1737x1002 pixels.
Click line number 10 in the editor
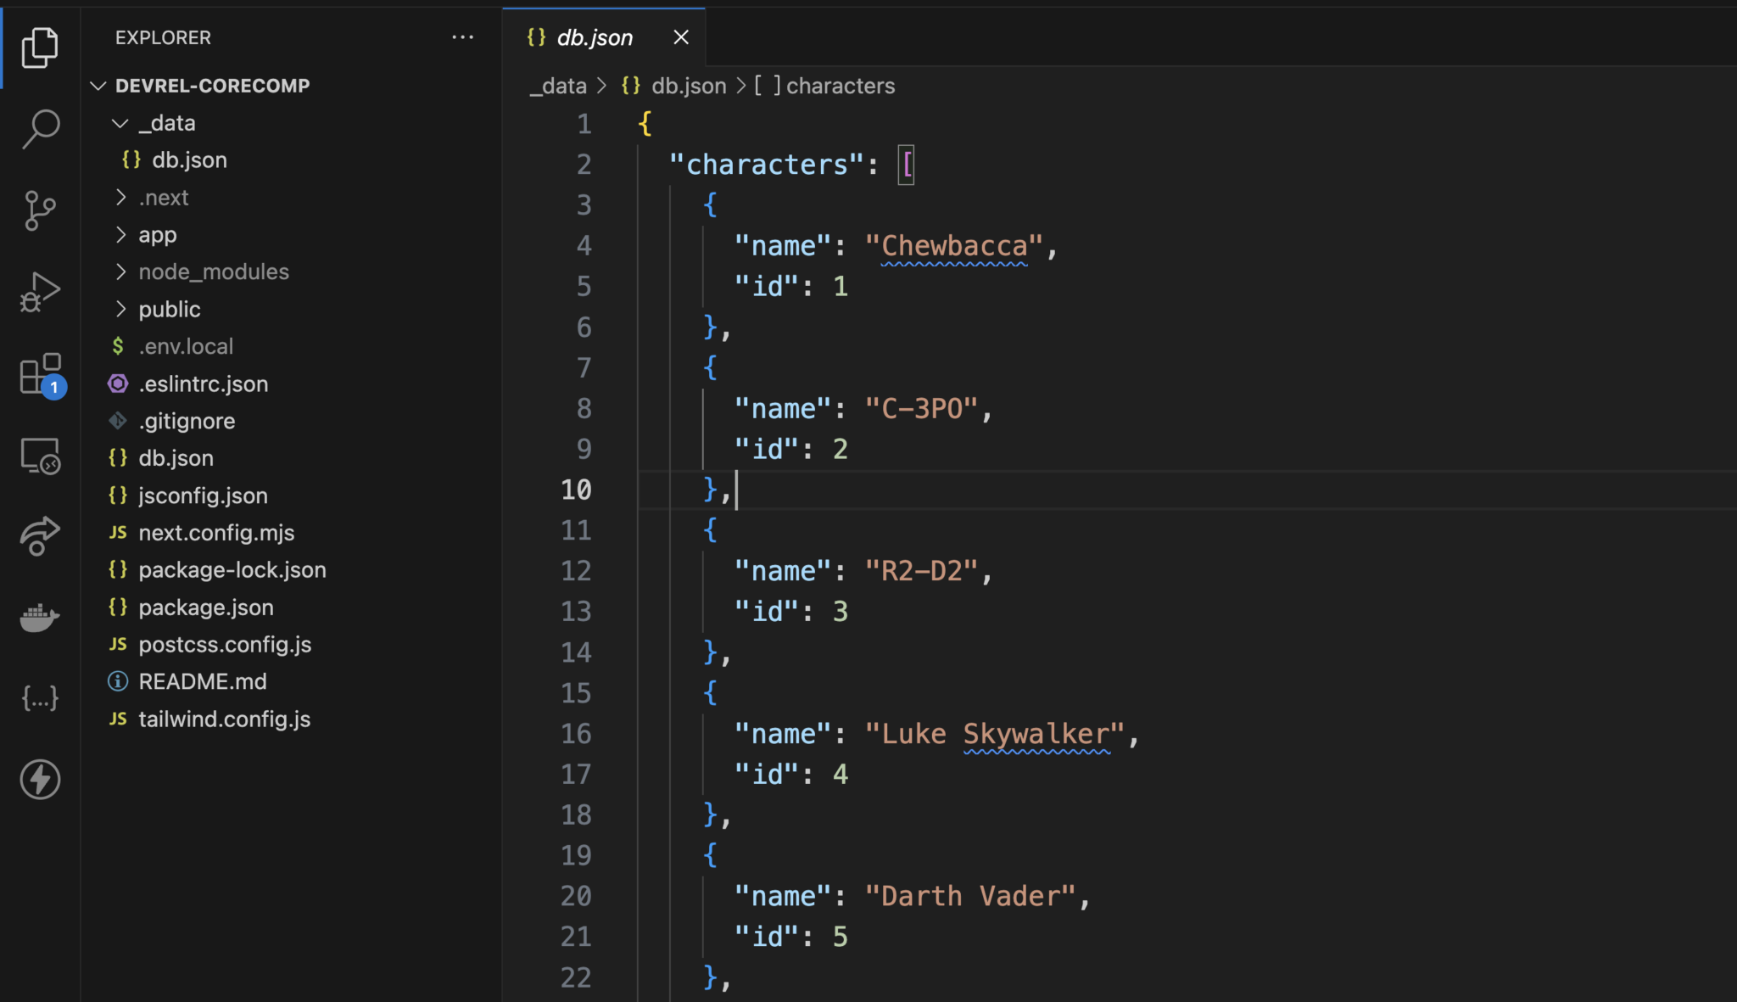pyautogui.click(x=576, y=490)
